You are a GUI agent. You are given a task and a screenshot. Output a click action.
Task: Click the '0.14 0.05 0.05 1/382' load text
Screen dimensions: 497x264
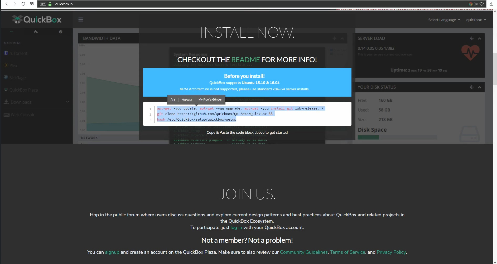point(376,48)
